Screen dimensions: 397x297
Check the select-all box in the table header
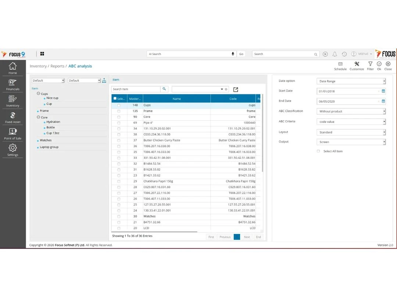click(115, 98)
